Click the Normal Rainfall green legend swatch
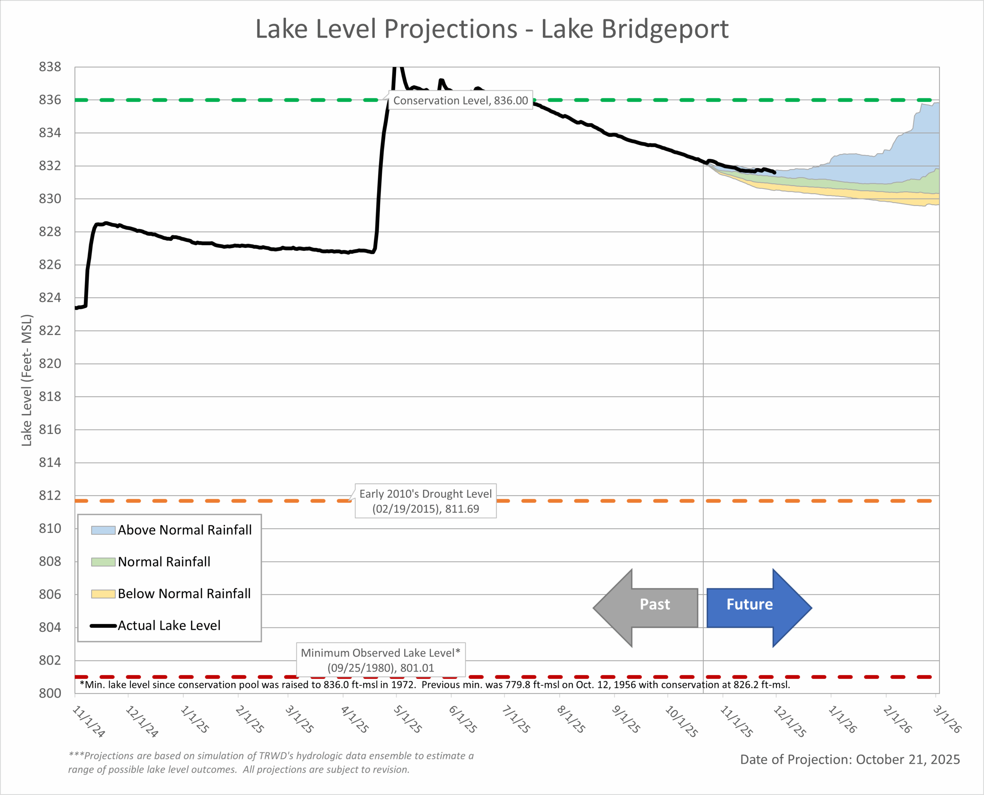 (x=103, y=562)
